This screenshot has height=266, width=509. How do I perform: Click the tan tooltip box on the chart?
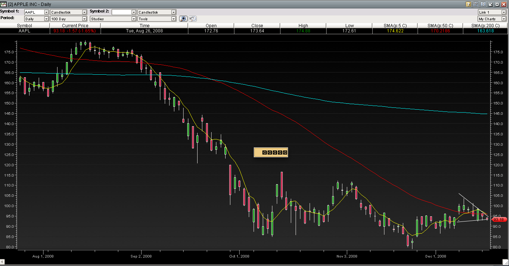[x=271, y=152]
